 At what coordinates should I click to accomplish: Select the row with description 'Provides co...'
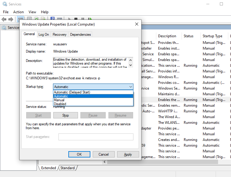186,83
